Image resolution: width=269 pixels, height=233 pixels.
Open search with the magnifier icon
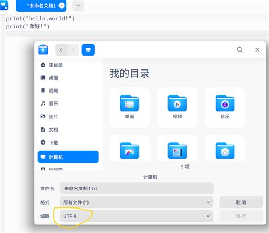point(239,50)
